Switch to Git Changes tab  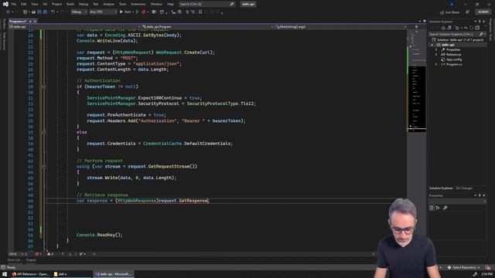[x=464, y=188]
